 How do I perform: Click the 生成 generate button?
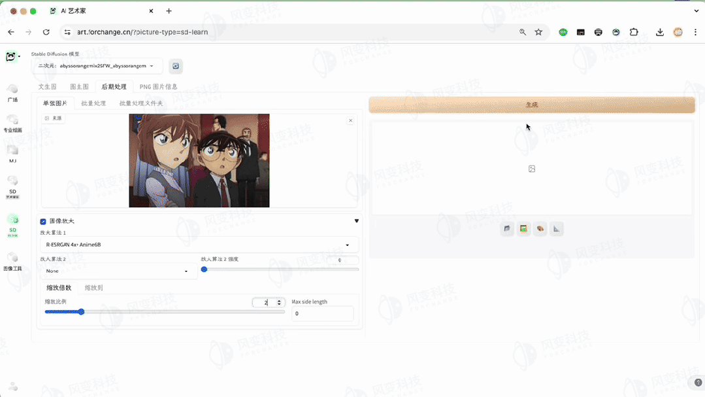532,105
